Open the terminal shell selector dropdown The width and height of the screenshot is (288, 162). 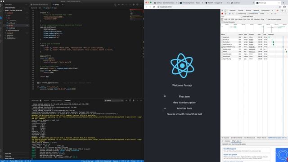[x=114, y=100]
